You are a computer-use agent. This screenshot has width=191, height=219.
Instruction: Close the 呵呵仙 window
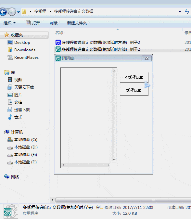pos(146,58)
